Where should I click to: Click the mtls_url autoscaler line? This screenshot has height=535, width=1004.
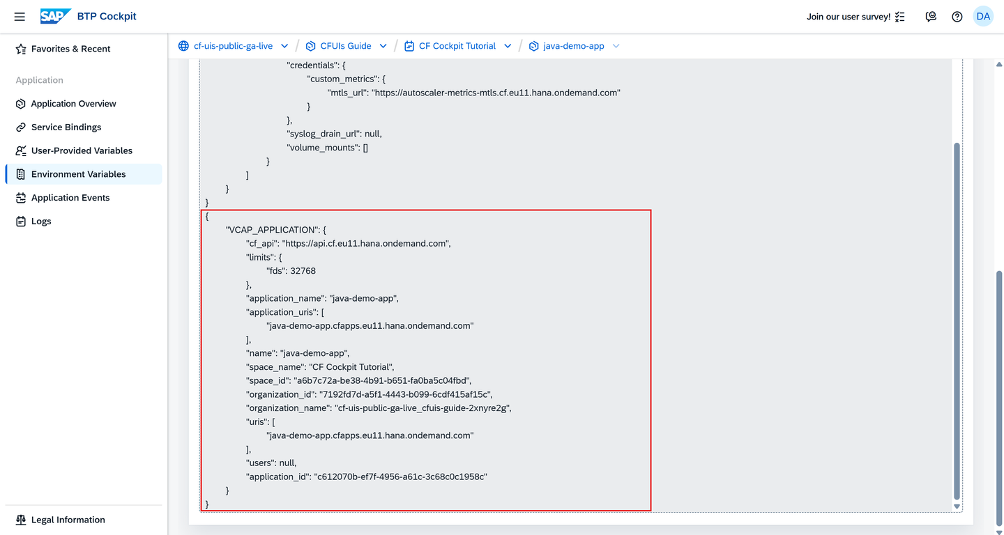[x=474, y=93]
